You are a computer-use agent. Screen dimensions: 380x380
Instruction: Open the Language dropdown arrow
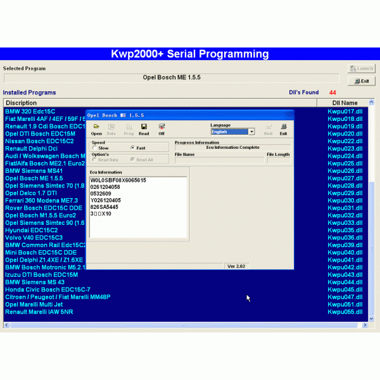252,132
